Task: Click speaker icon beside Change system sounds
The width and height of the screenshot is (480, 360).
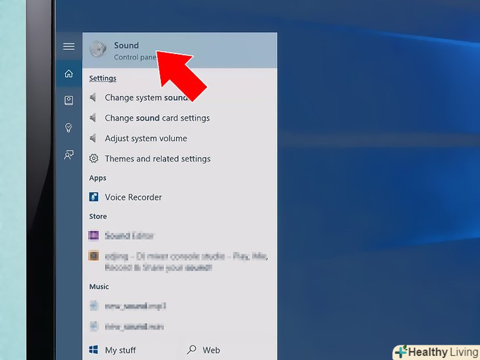Action: [93, 98]
